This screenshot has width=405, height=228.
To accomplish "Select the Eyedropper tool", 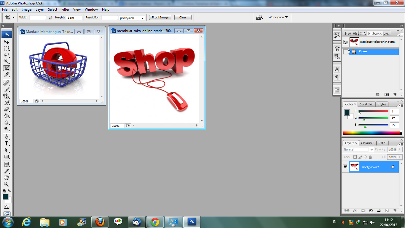I will pos(6,171).
